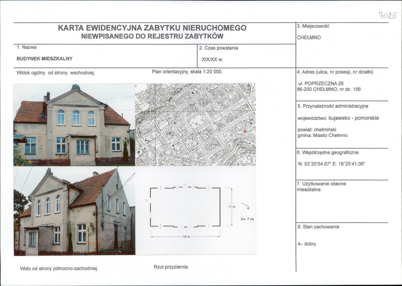Click 'Plan orientacyjny, skala 1:20 000.' caption

click(x=187, y=72)
